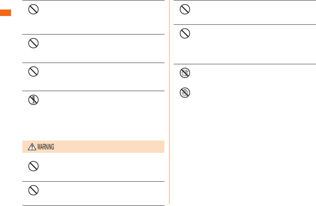Select the second prohibition icon in left column

(33, 43)
